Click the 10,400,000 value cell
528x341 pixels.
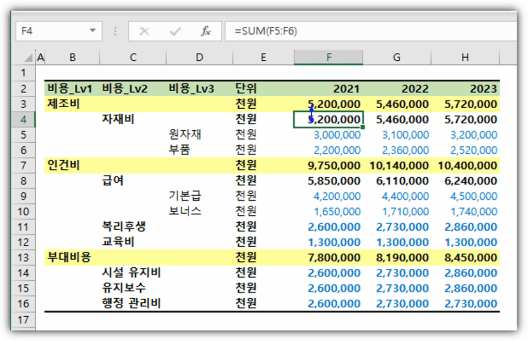pyautogui.click(x=465, y=165)
